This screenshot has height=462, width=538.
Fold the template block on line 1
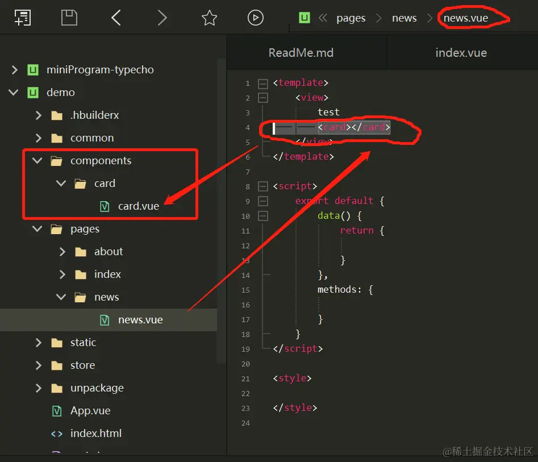pos(263,84)
